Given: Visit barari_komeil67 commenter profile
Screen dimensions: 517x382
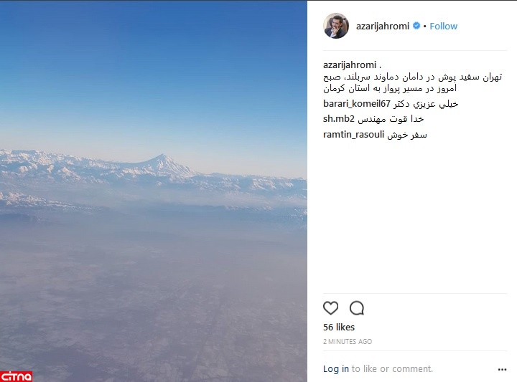Looking at the screenshot, I should point(357,104).
